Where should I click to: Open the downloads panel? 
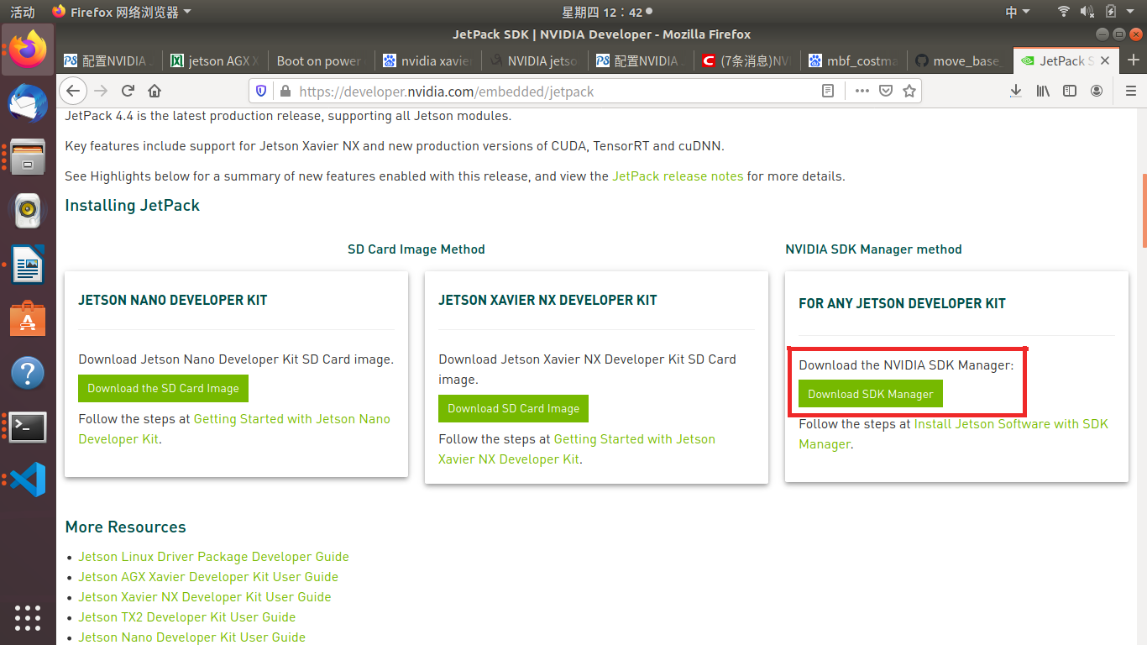[x=1016, y=91]
